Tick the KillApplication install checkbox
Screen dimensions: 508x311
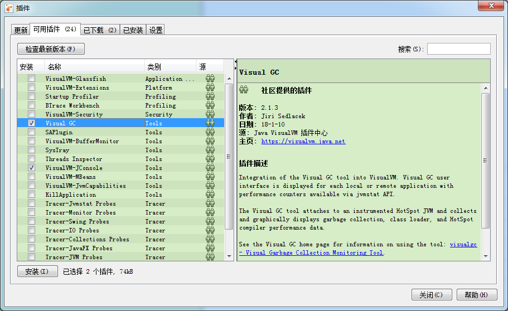(x=31, y=195)
